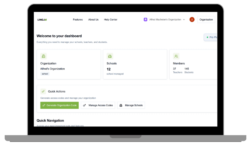Open the Help Center link
This screenshot has height=144, width=251.
click(110, 20)
